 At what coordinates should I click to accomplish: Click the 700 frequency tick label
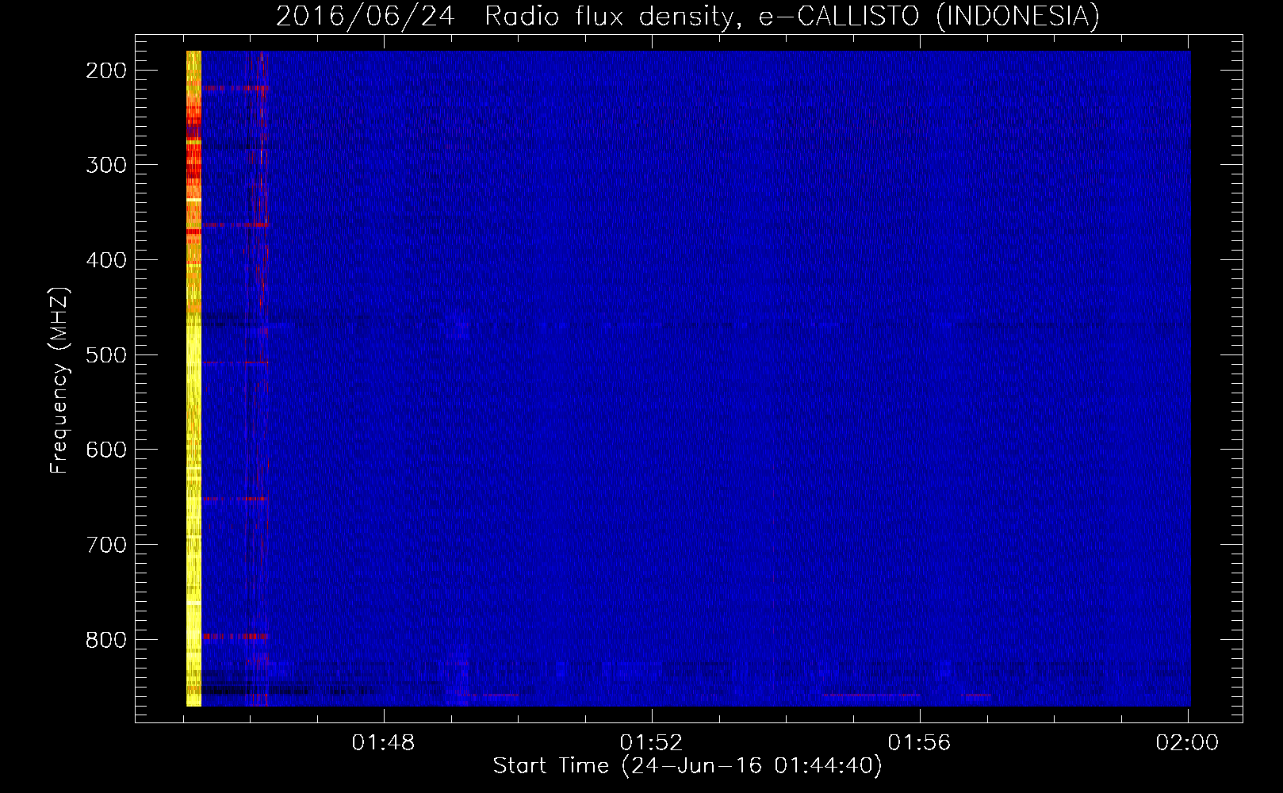point(106,545)
